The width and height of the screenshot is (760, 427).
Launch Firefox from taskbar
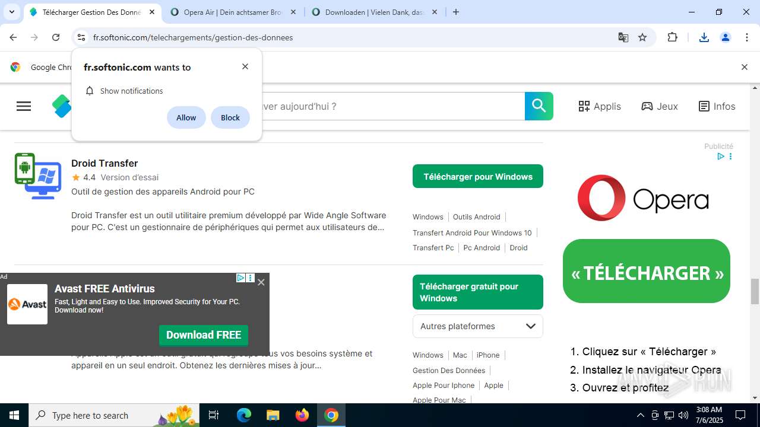tap(302, 415)
